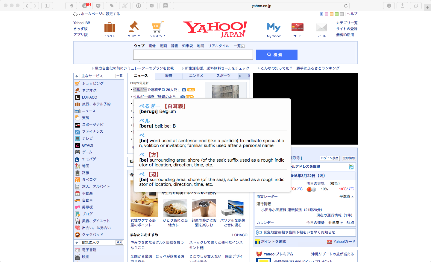Select the green page color theme swatch
This screenshot has width=431, height=262.
click(x=337, y=14)
